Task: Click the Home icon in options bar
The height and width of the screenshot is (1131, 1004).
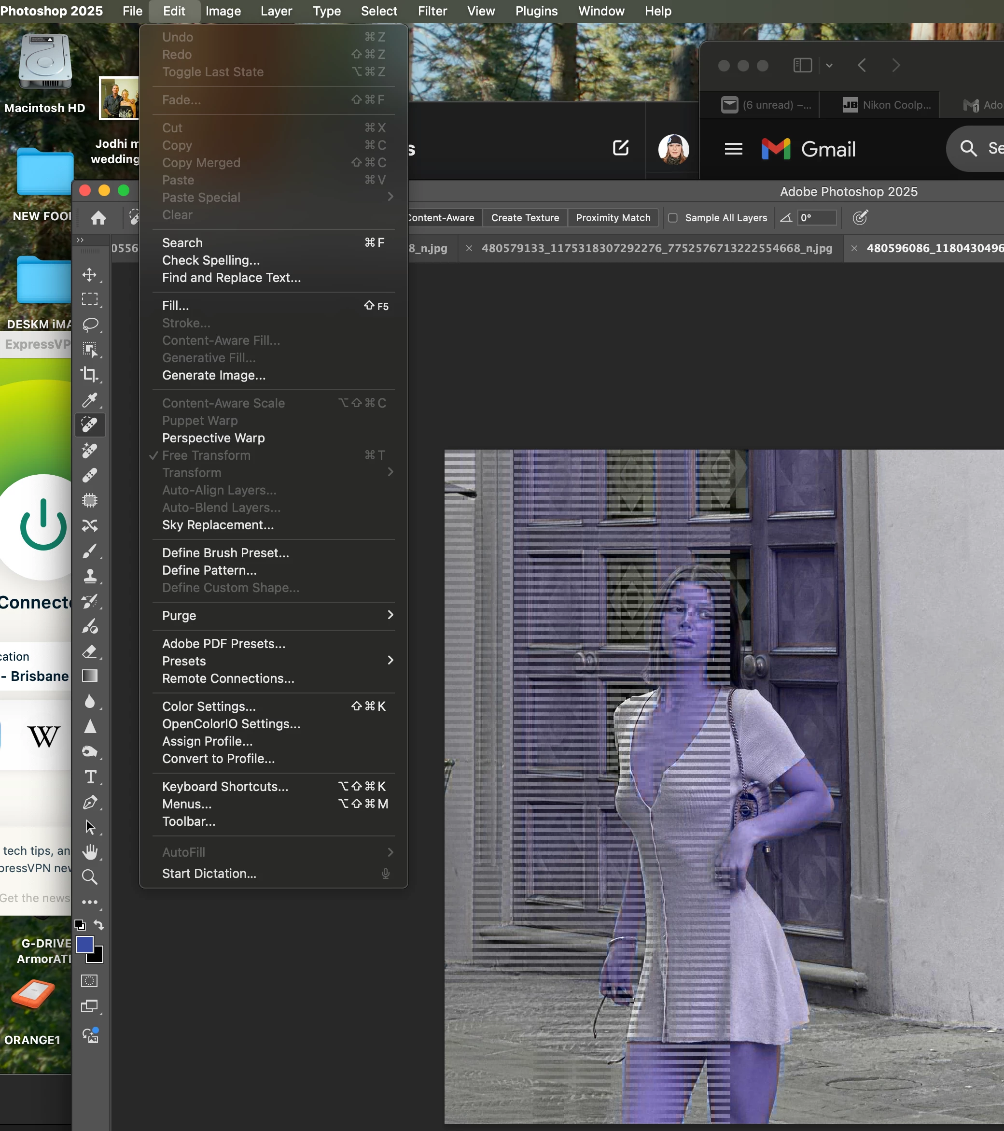Action: click(x=98, y=218)
